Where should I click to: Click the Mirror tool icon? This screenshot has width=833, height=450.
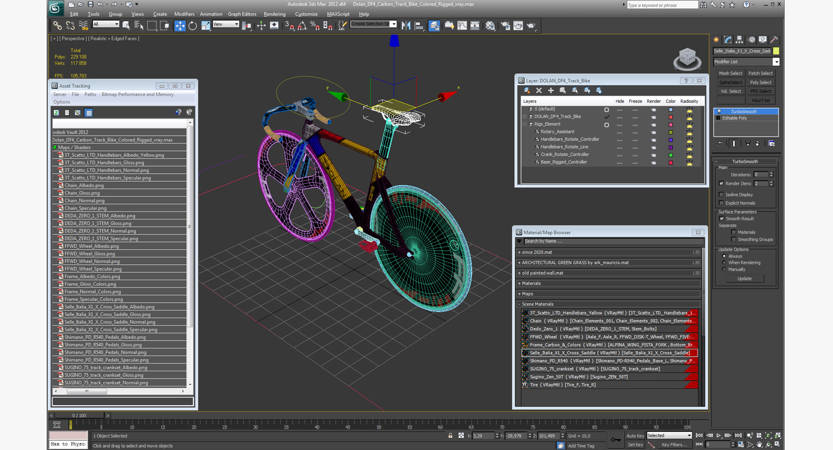(x=406, y=25)
